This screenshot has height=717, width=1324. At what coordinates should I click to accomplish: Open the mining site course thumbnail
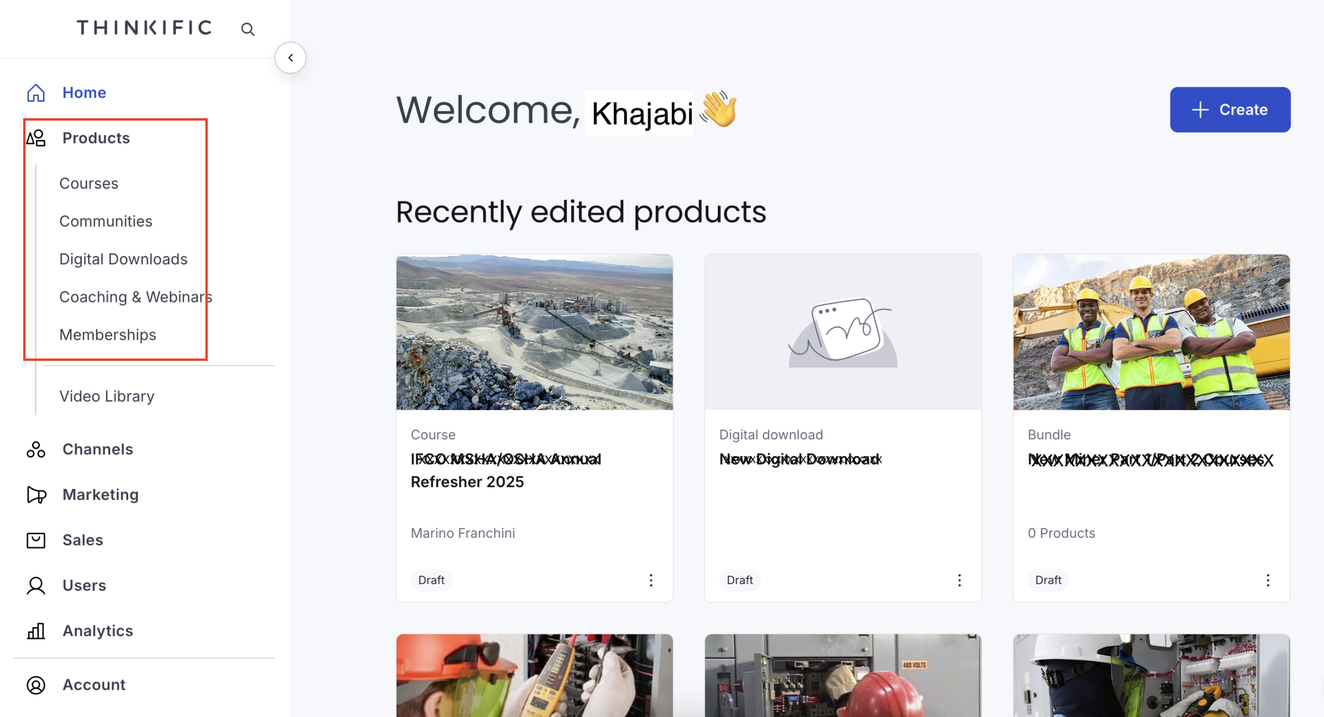[x=534, y=332]
